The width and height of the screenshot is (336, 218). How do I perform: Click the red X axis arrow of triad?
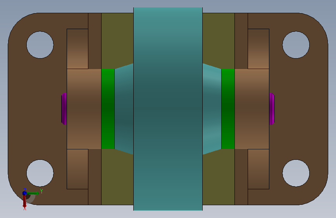(x=25, y=201)
